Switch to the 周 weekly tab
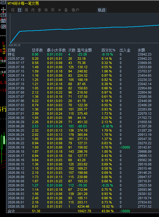This screenshot has height=217, width=159. [26, 10]
